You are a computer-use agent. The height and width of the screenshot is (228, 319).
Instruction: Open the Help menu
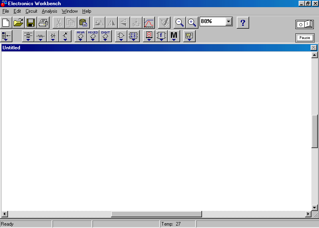[87, 11]
